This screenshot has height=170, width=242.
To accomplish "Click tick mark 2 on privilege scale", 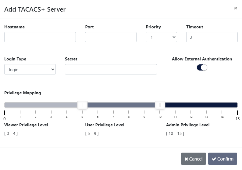I will pos(35,113).
